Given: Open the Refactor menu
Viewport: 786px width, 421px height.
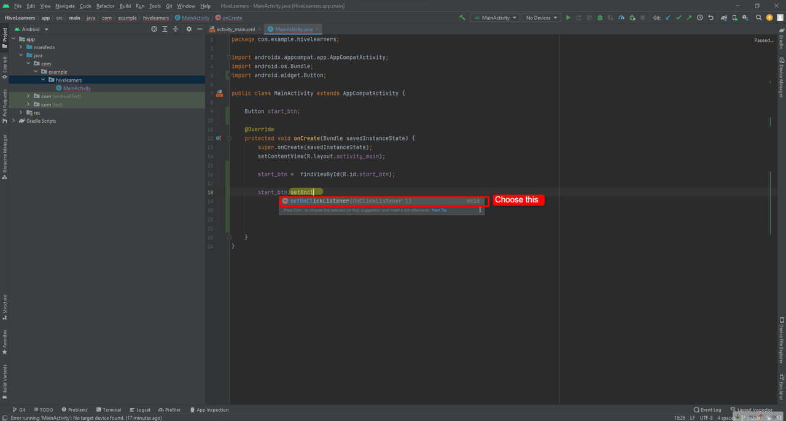Looking at the screenshot, I should click(106, 6).
